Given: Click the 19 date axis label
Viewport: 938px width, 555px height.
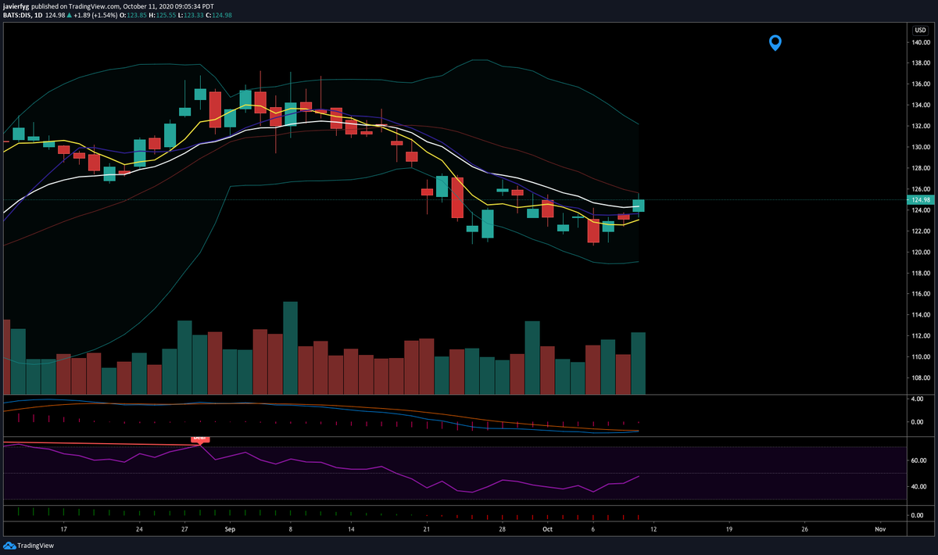Looking at the screenshot, I should (729, 529).
